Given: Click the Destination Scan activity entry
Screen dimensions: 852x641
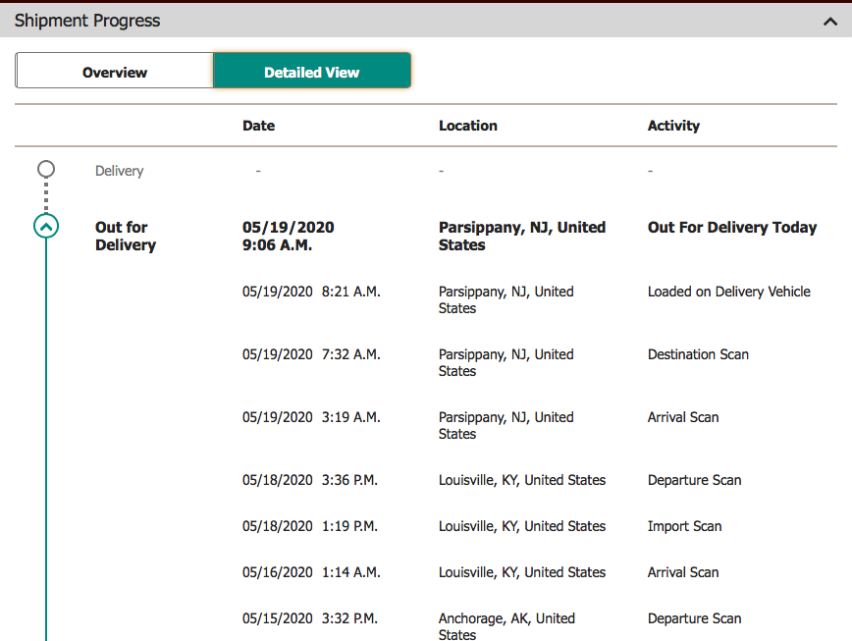Looking at the screenshot, I should pyautogui.click(x=698, y=354).
